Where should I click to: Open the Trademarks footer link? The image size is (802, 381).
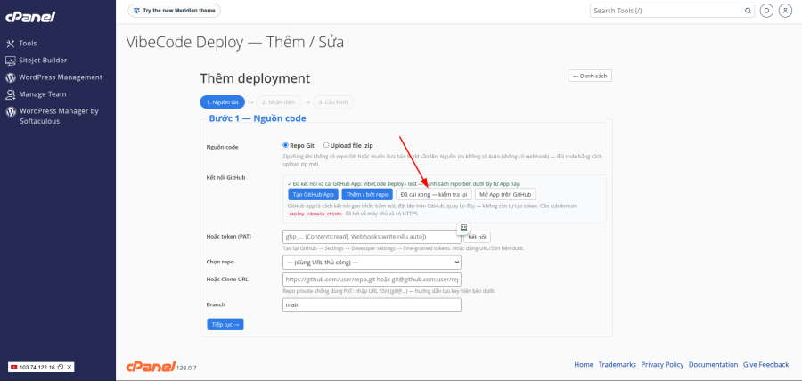(618, 365)
